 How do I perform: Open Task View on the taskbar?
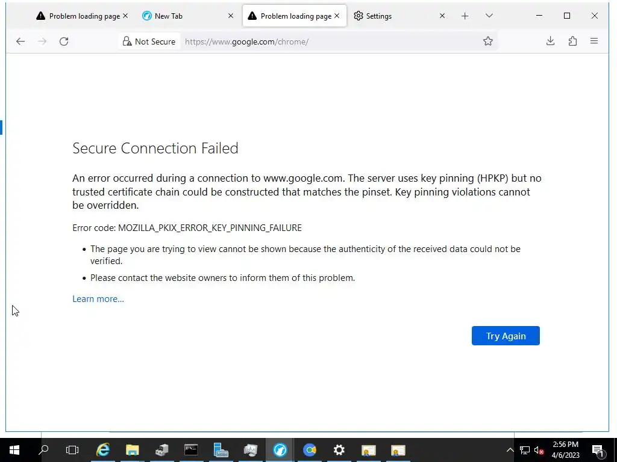[72, 450]
